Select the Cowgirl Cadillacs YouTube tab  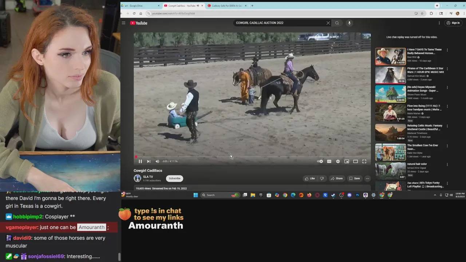(183, 5)
